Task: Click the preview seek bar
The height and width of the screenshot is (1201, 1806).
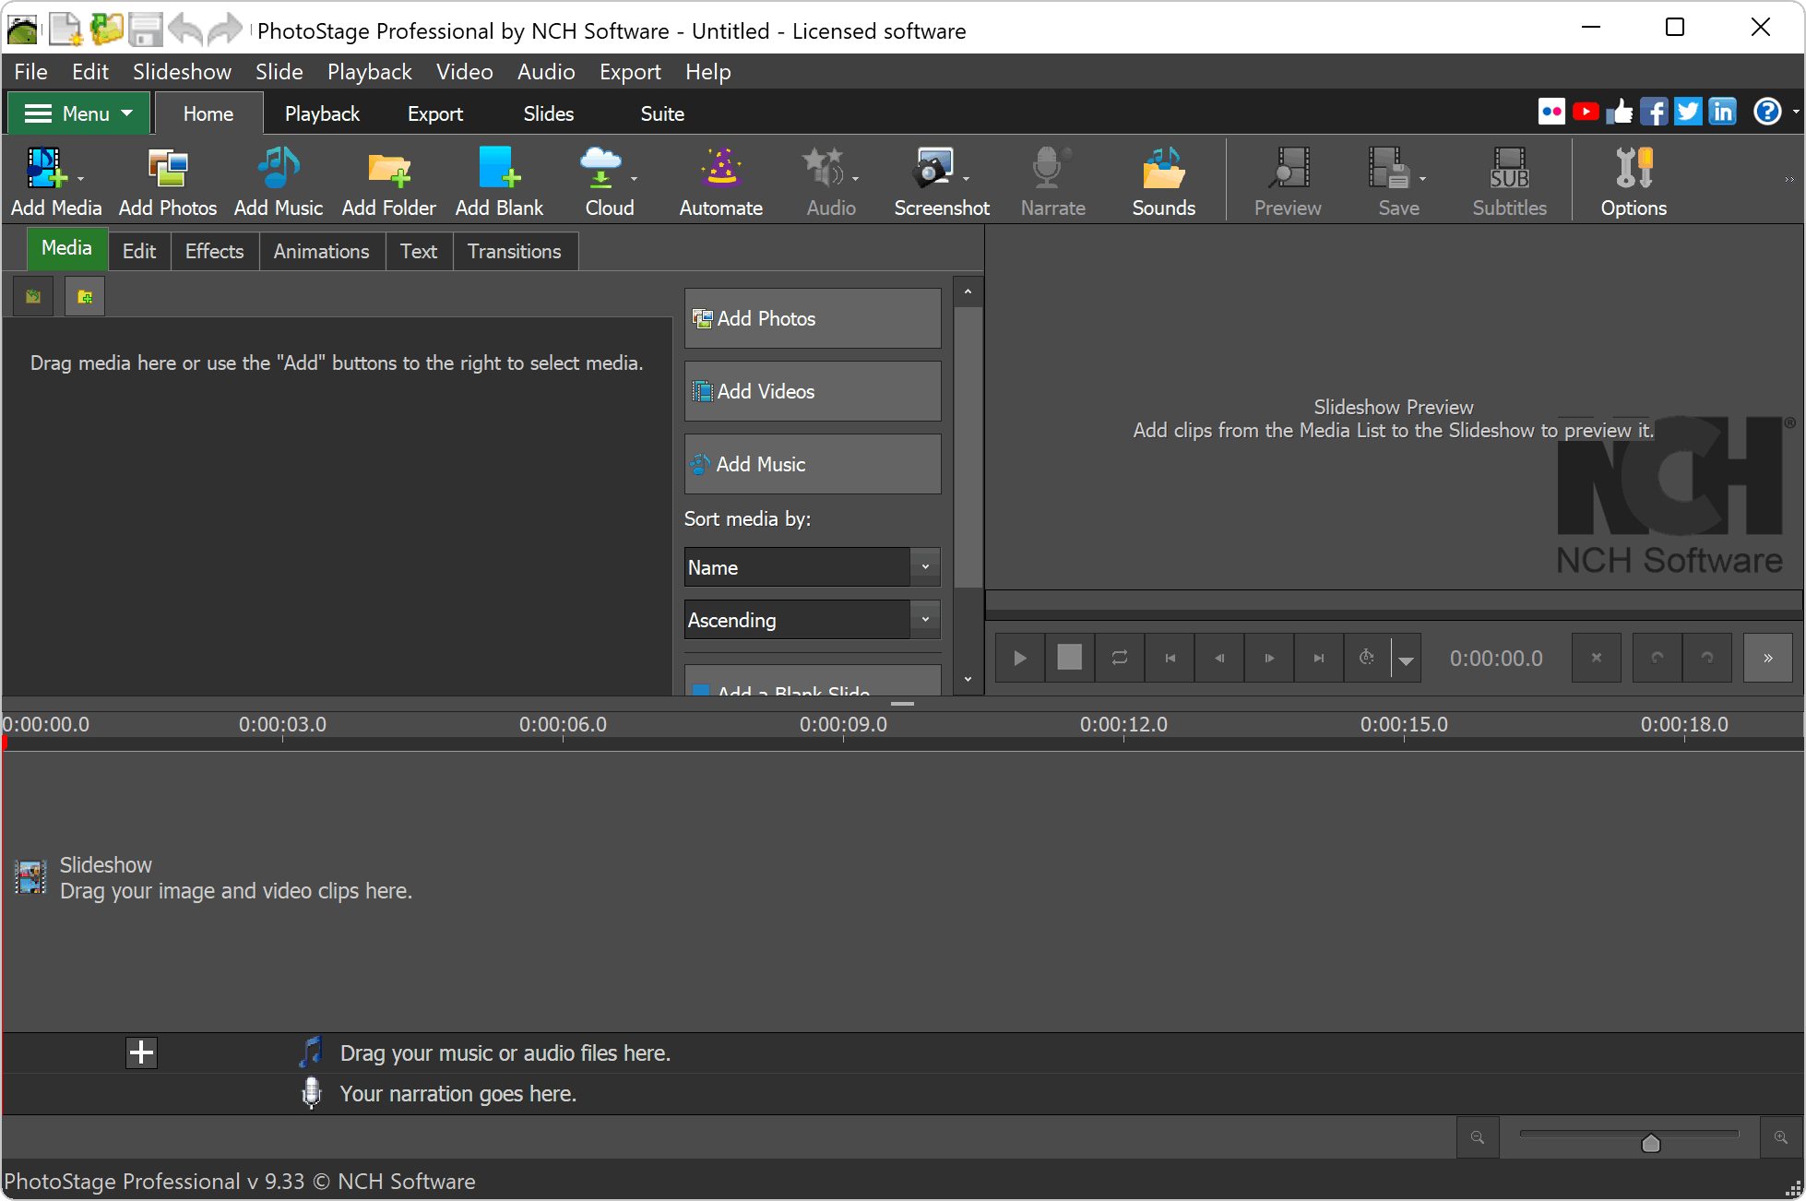Action: point(1394,600)
